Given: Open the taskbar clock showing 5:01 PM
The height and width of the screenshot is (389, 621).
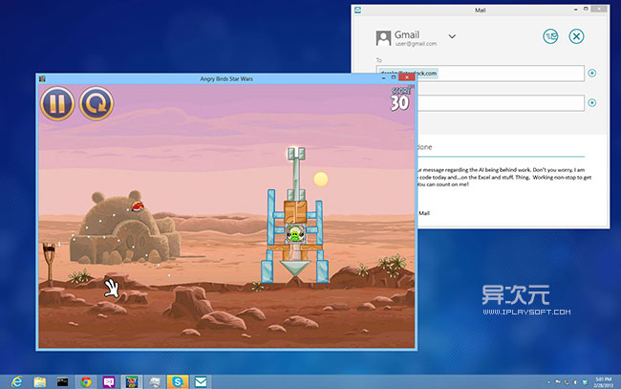Looking at the screenshot, I should [604, 382].
